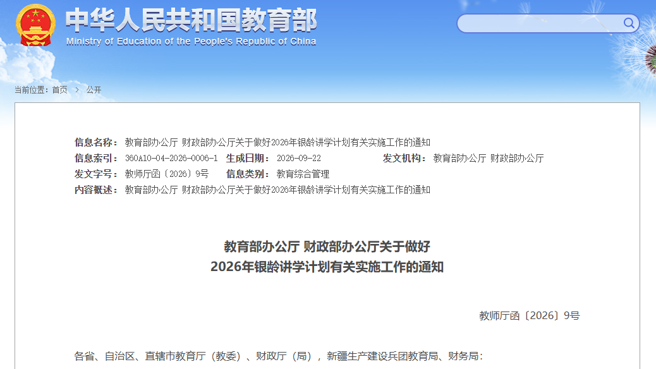Click the Ministry of Education English subtitle
656x369 pixels.
[x=191, y=42]
